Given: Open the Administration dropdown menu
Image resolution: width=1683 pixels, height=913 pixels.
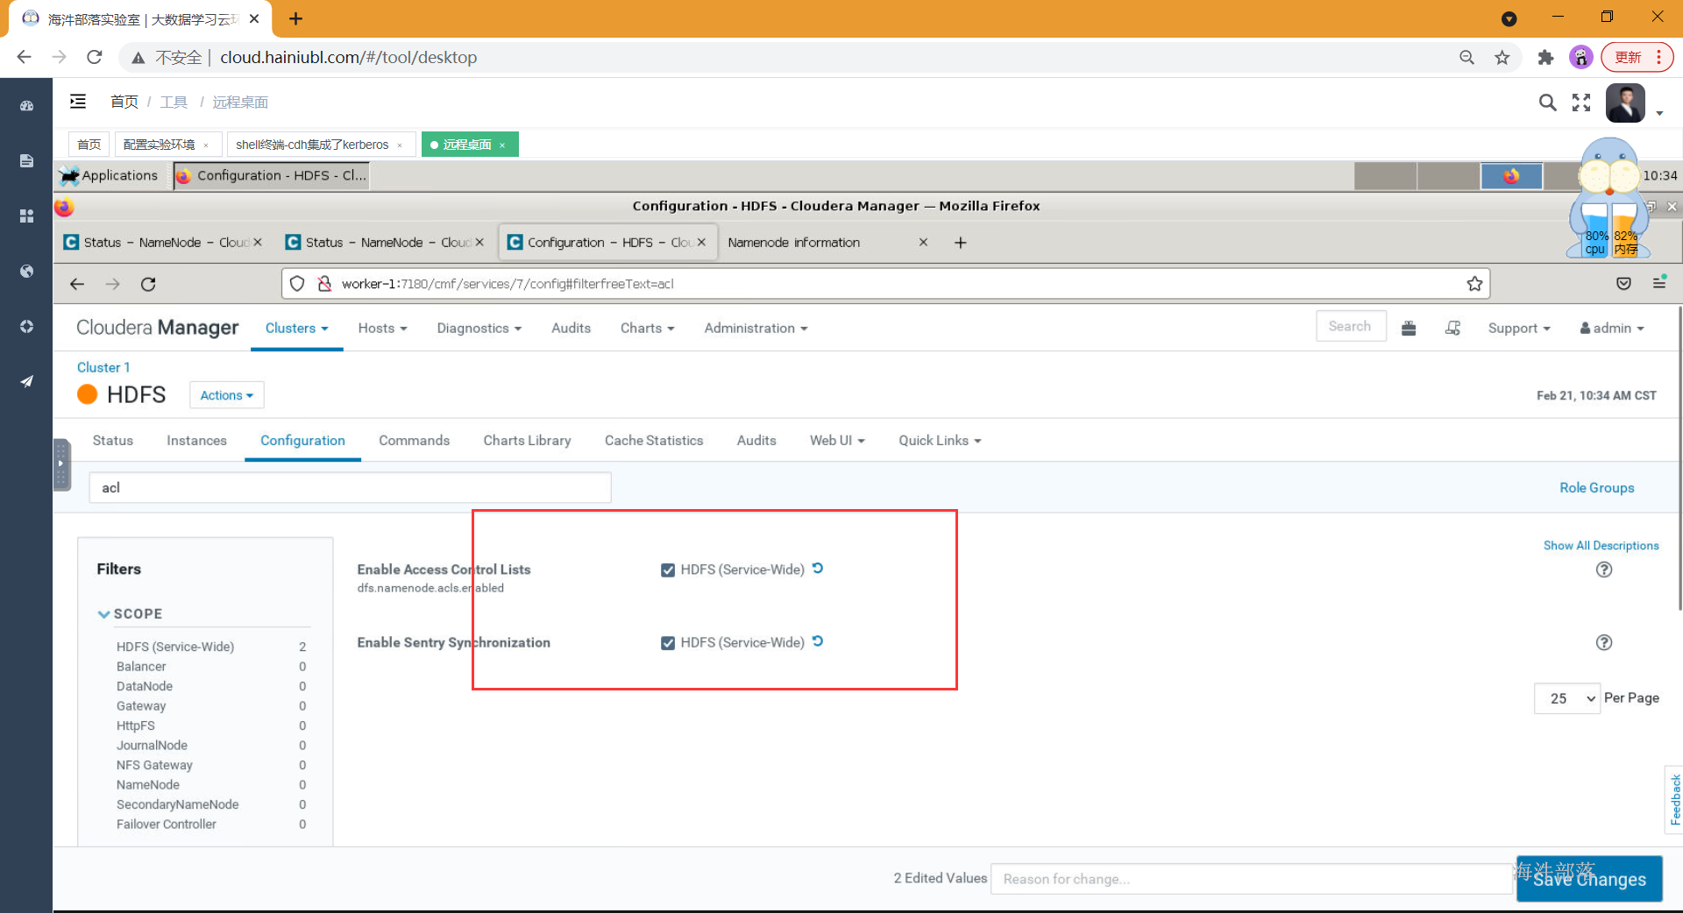Looking at the screenshot, I should tap(756, 328).
